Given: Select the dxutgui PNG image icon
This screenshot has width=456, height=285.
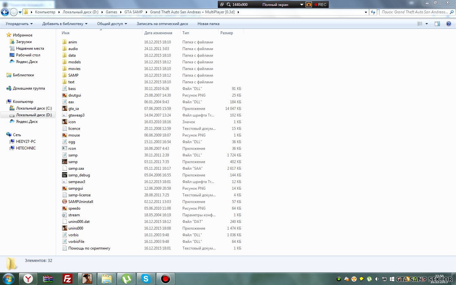Looking at the screenshot, I should [x=65, y=95].
